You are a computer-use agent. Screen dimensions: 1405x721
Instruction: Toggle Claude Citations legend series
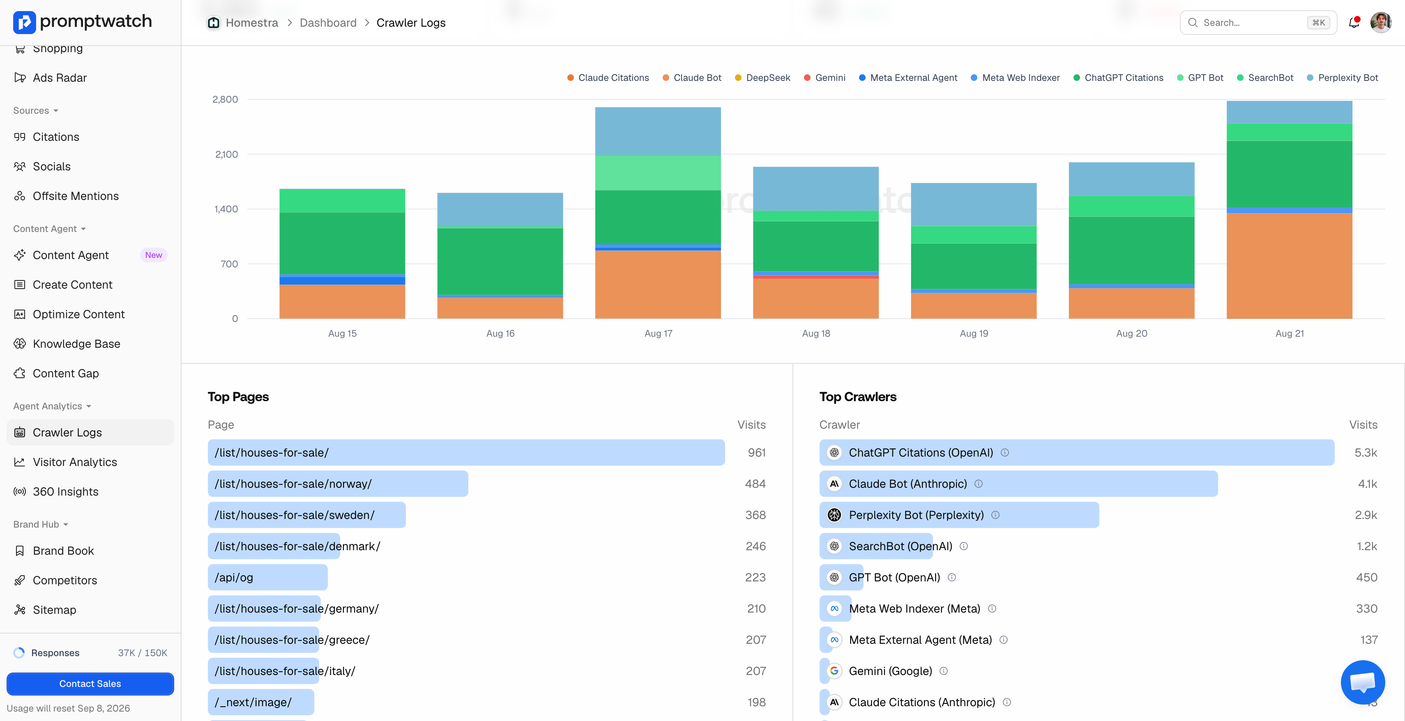point(608,77)
